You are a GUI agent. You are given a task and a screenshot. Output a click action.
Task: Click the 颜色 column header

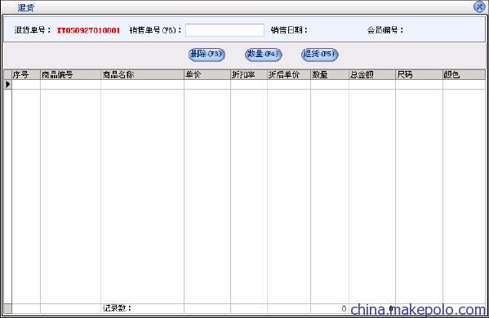click(465, 75)
